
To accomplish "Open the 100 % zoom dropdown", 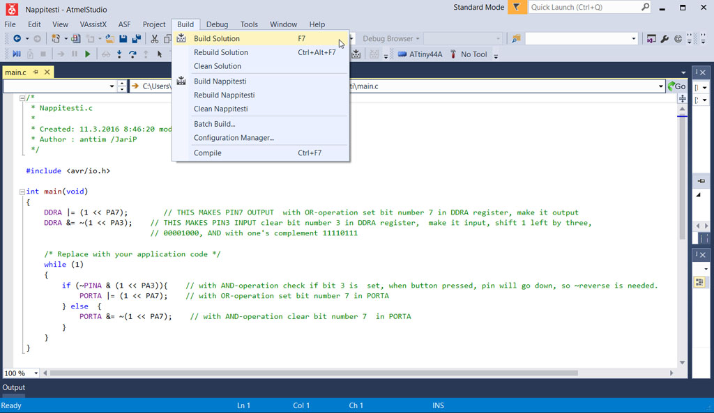I will (x=36, y=373).
